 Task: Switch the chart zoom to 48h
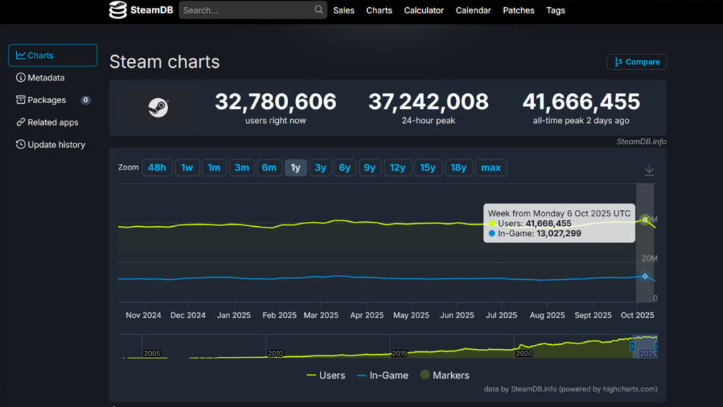(x=157, y=167)
